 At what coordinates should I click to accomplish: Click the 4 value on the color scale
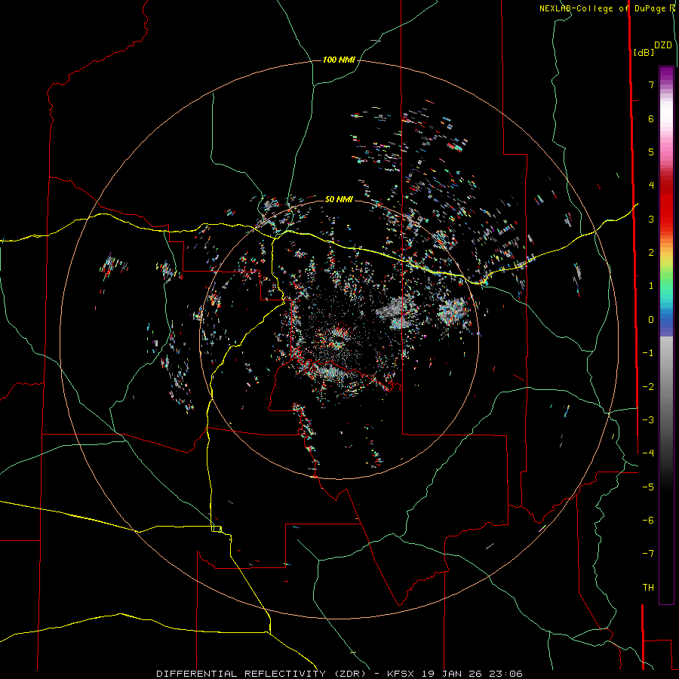pyautogui.click(x=651, y=186)
